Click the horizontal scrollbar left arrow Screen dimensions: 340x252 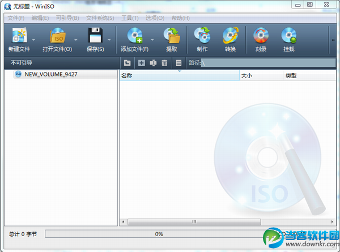coord(124,221)
